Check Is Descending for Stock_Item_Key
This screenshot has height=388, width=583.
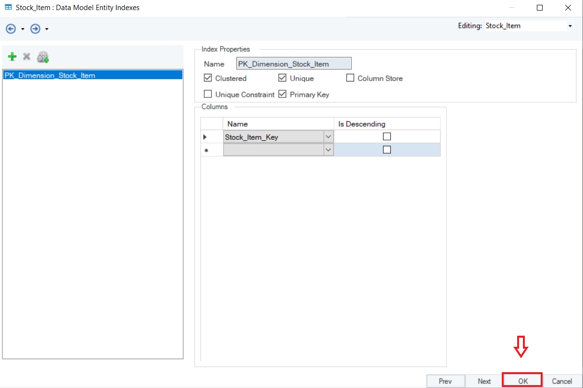387,137
